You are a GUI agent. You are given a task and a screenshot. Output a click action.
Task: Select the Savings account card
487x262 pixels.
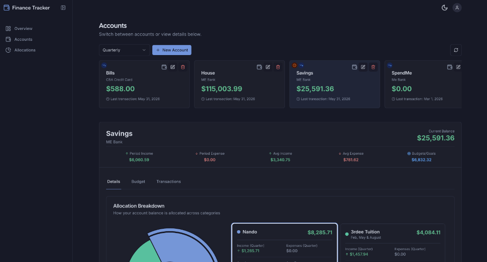coord(334,84)
